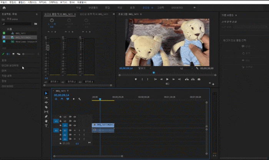269x160 pixels.
Task: Click the Lift button in Program monitor
Action: pyautogui.click(x=187, y=79)
